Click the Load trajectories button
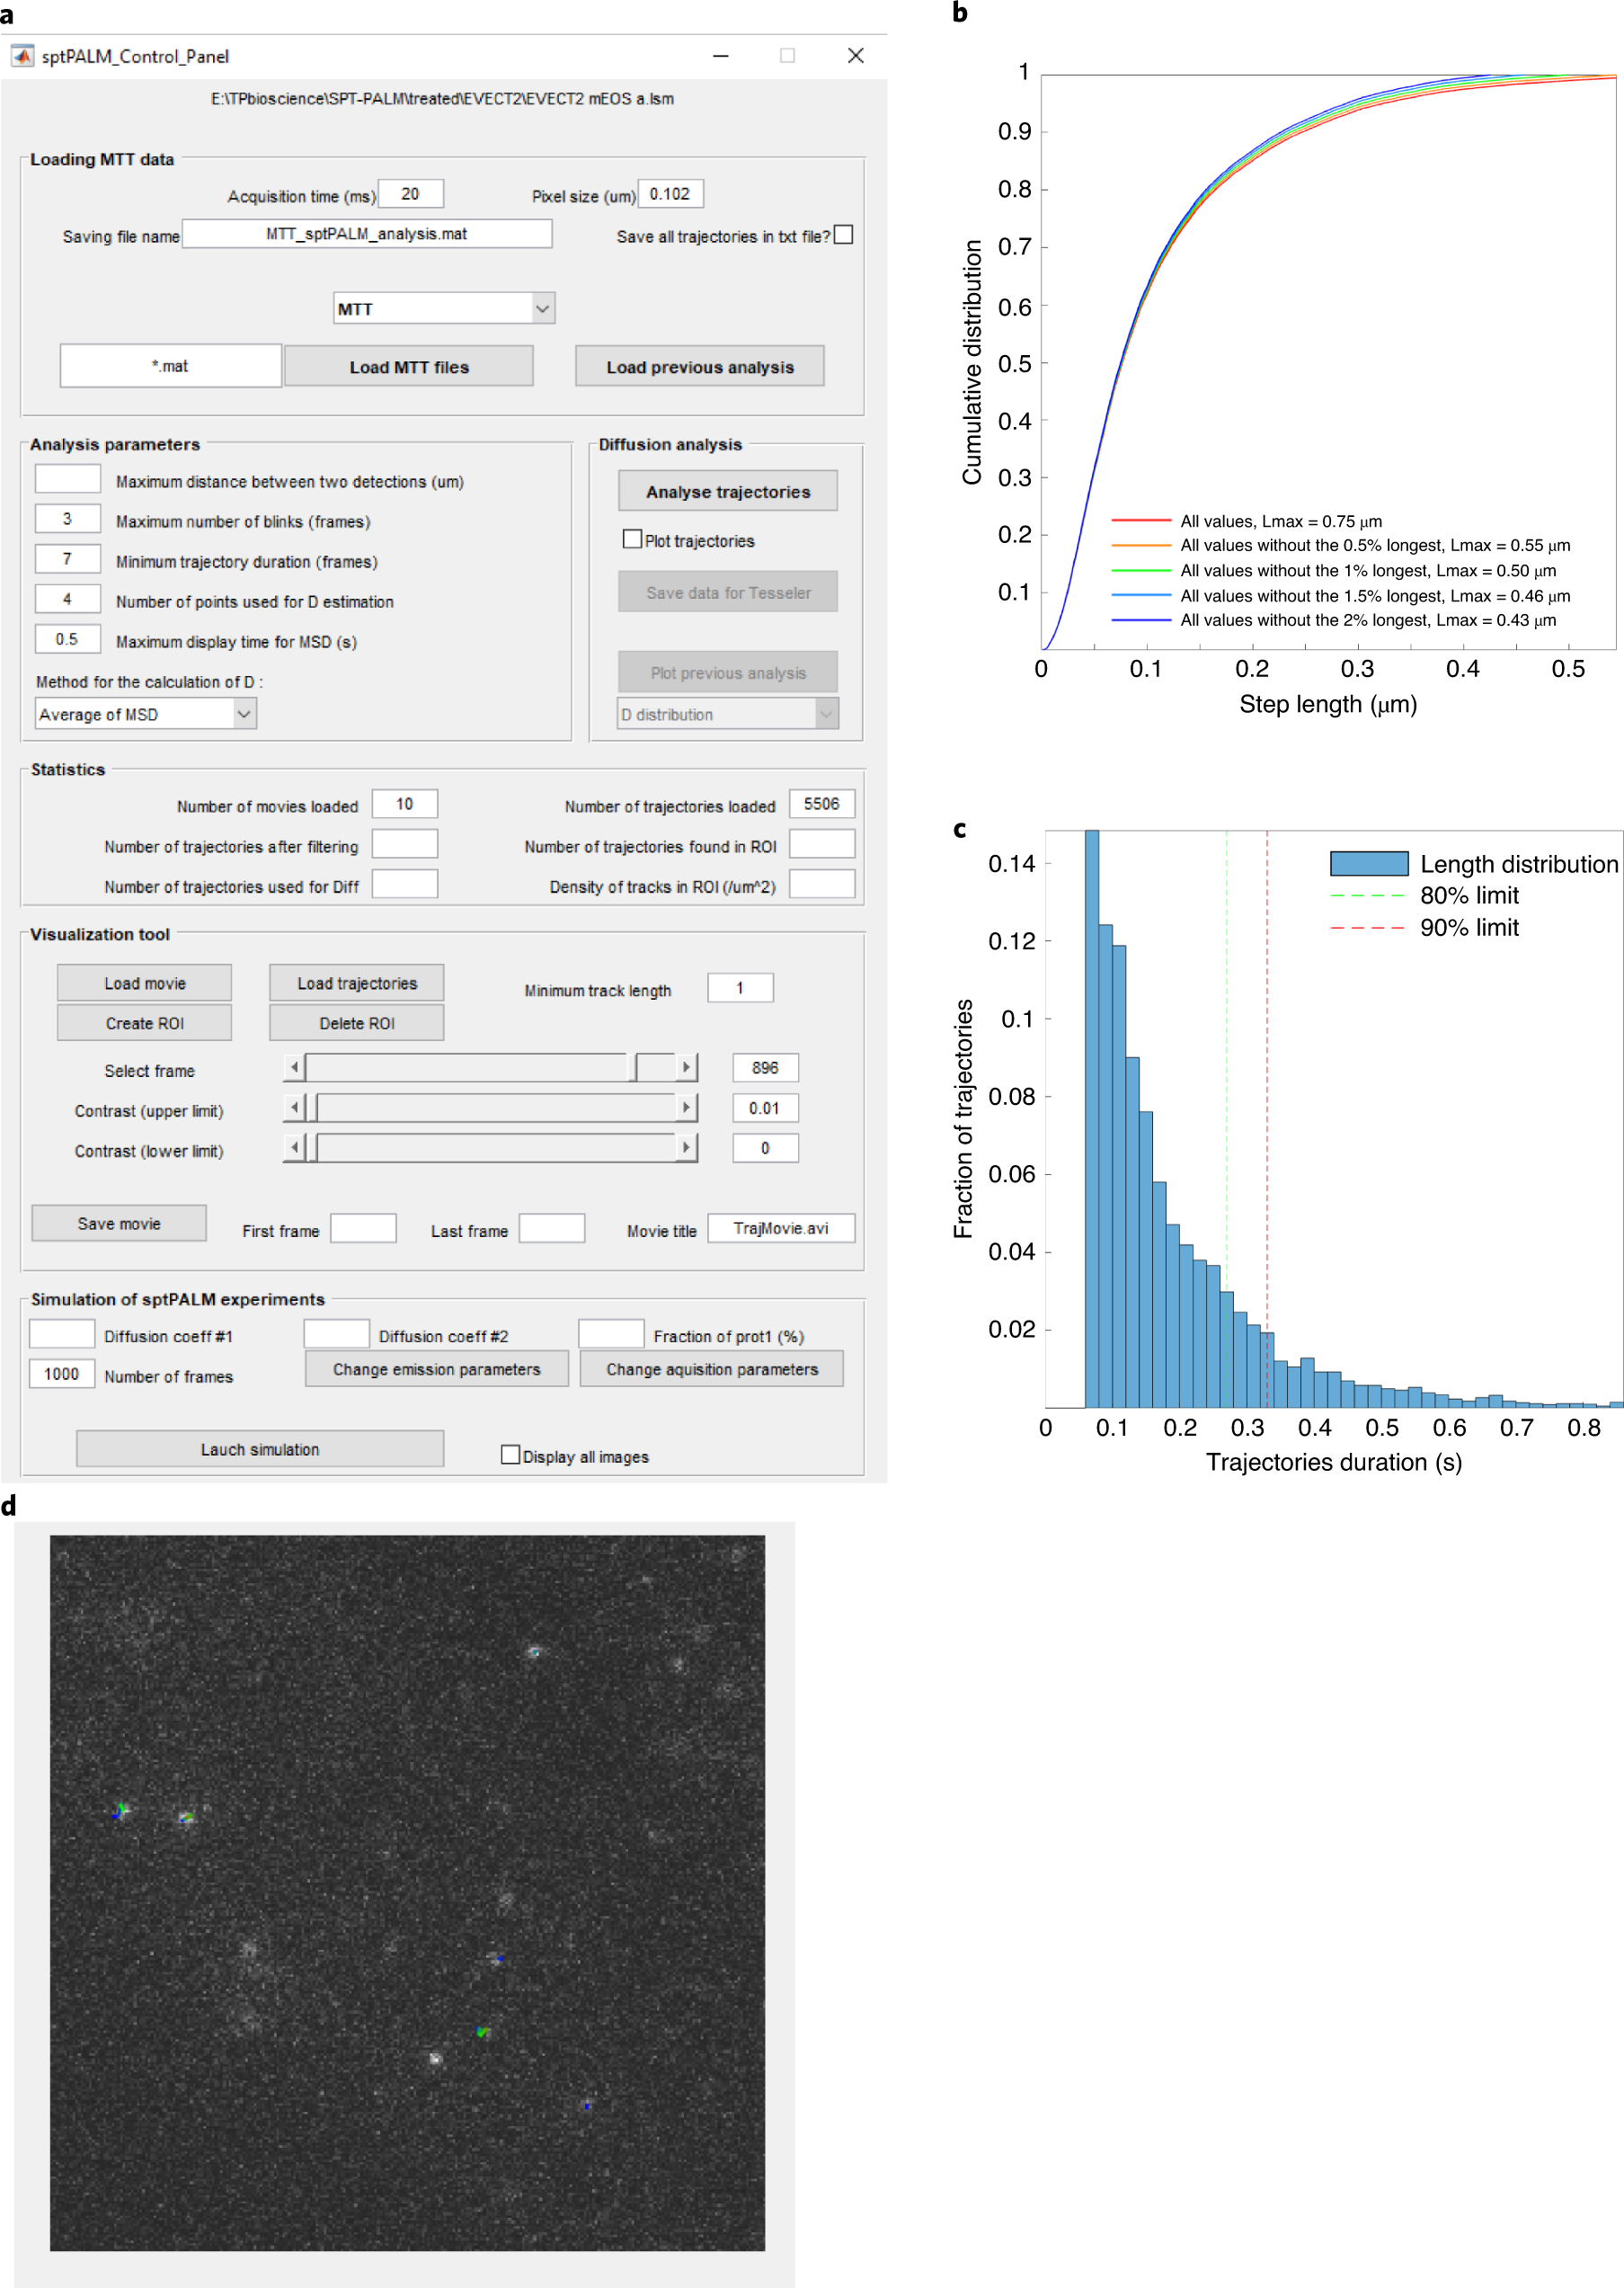The width and height of the screenshot is (1624, 2288). point(357,984)
